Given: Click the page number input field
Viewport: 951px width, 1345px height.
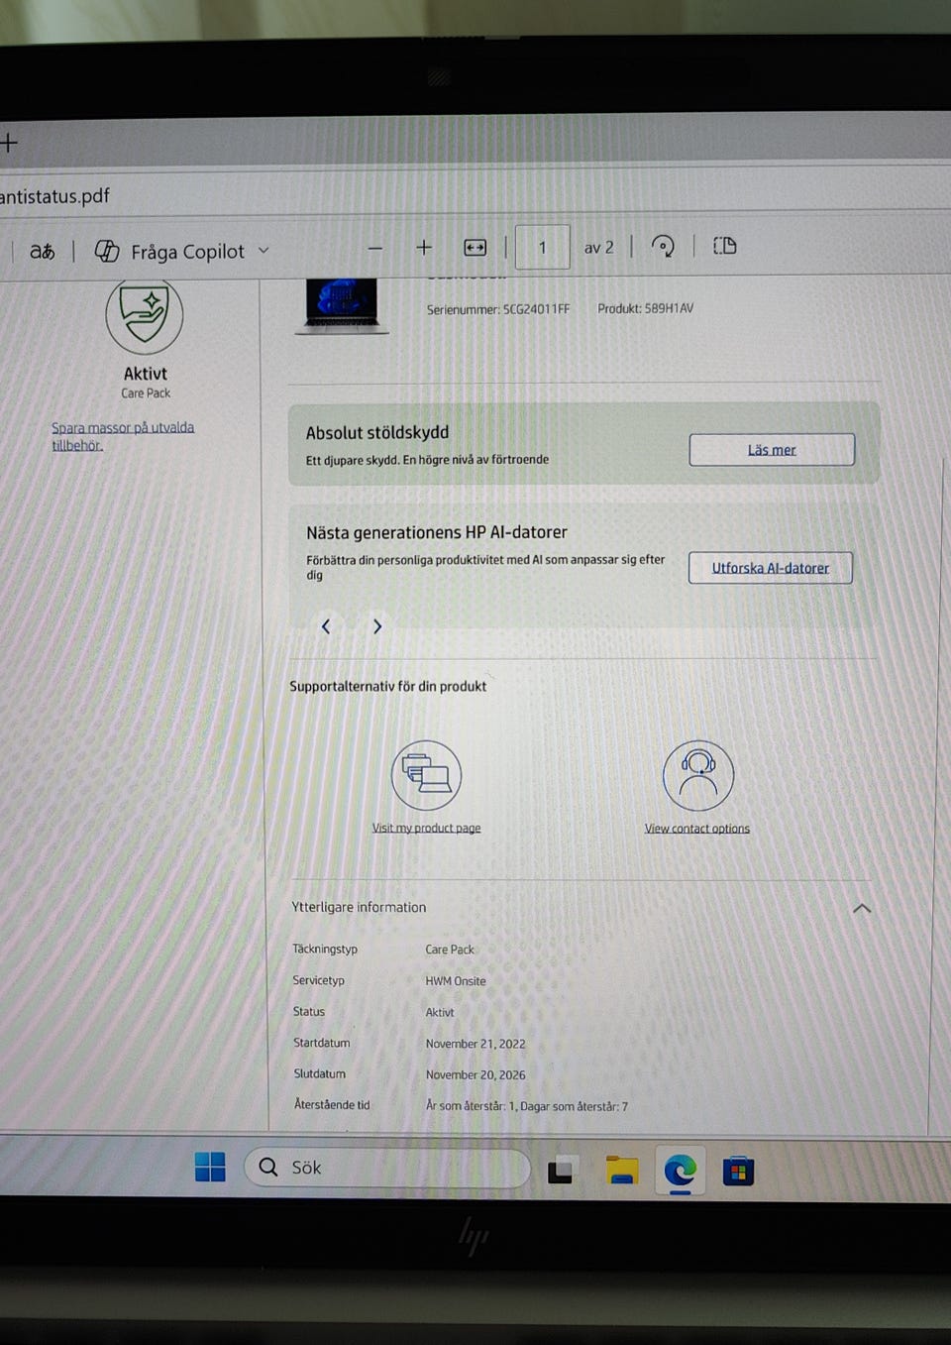Looking at the screenshot, I should 542,247.
